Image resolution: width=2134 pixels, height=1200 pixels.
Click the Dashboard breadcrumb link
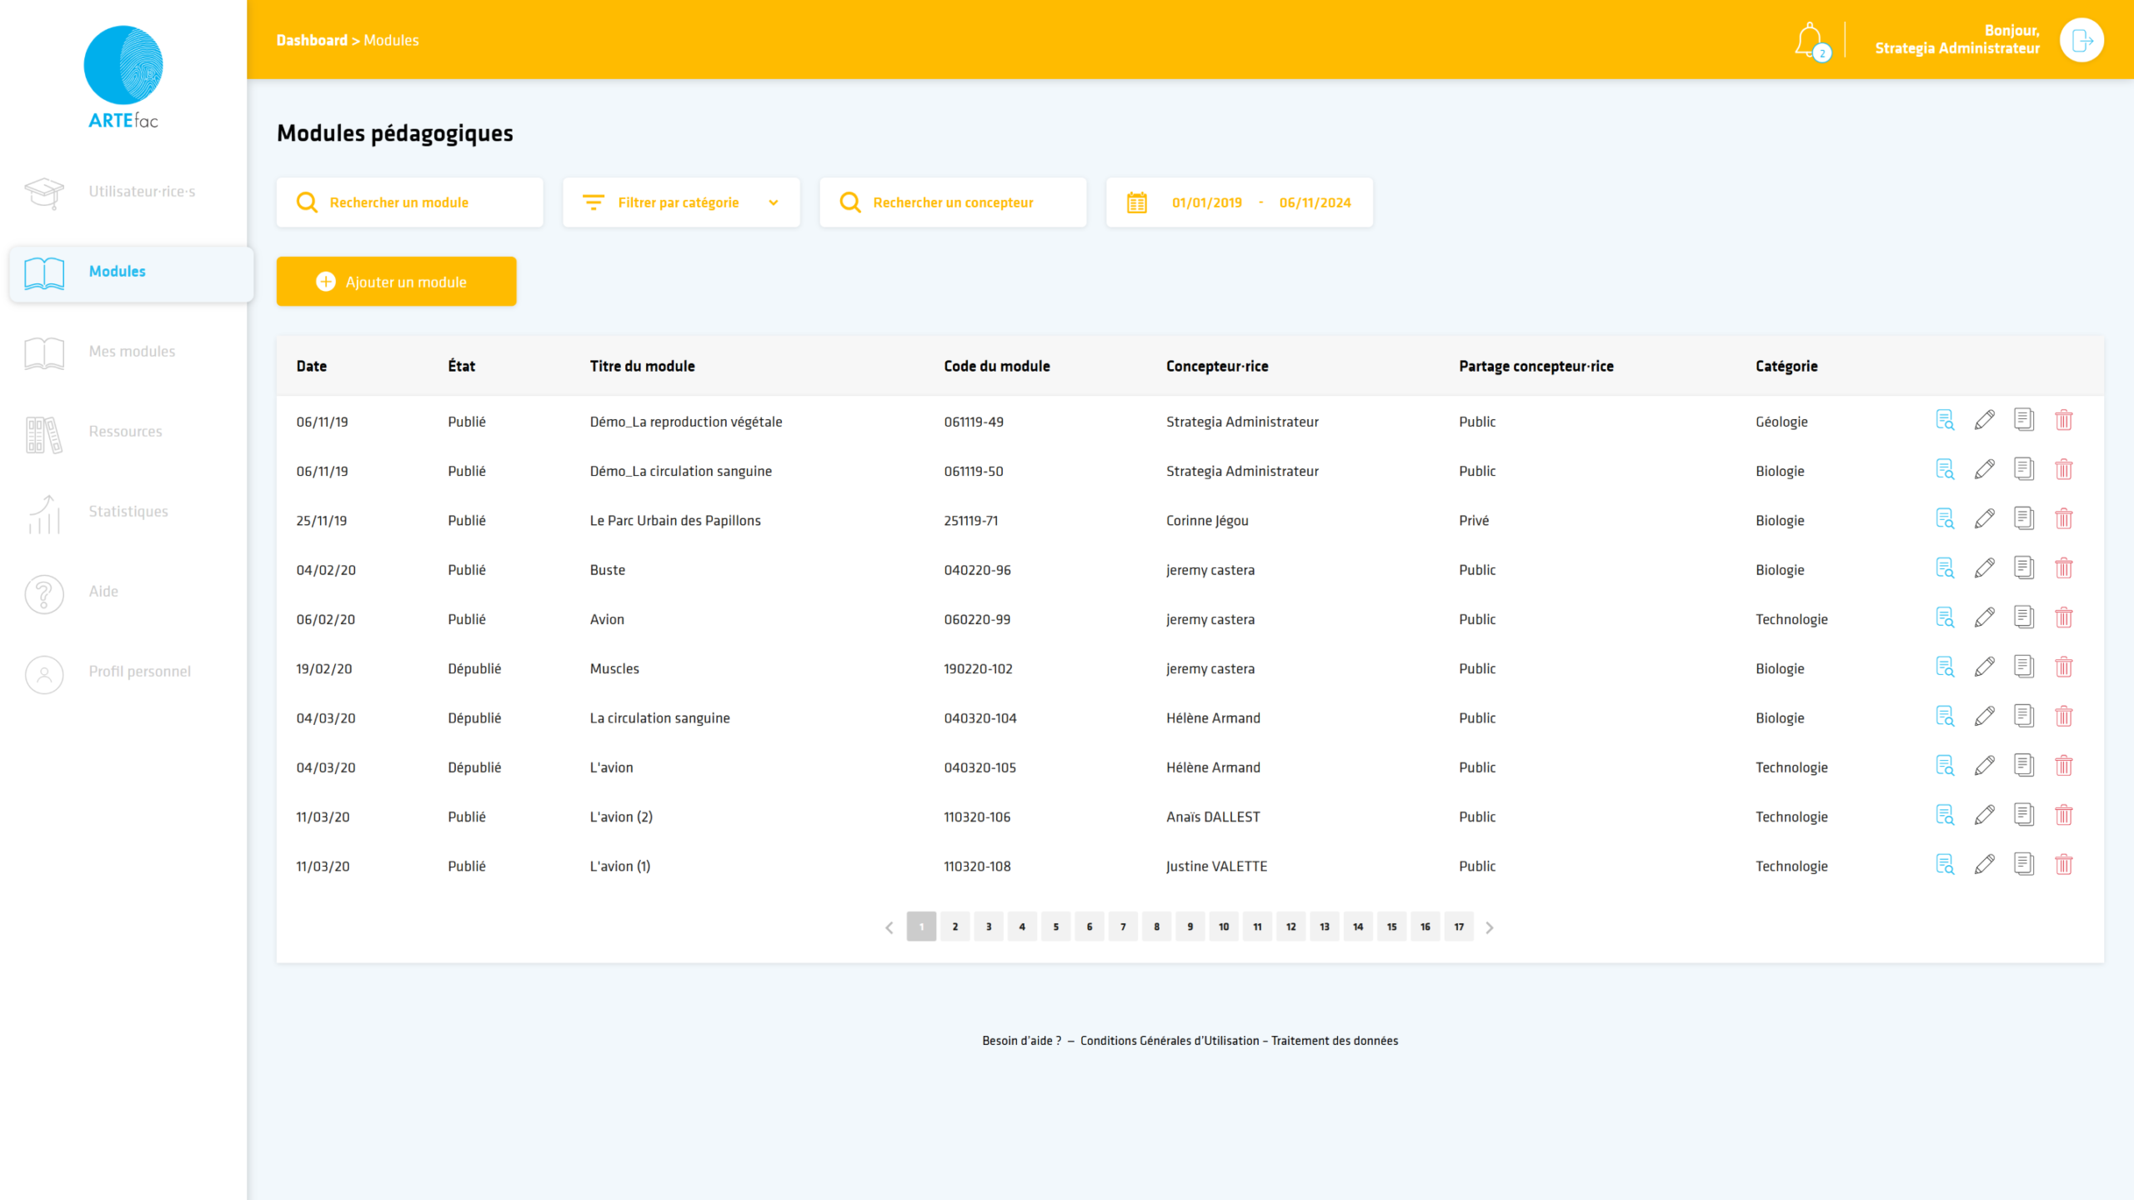(x=312, y=40)
